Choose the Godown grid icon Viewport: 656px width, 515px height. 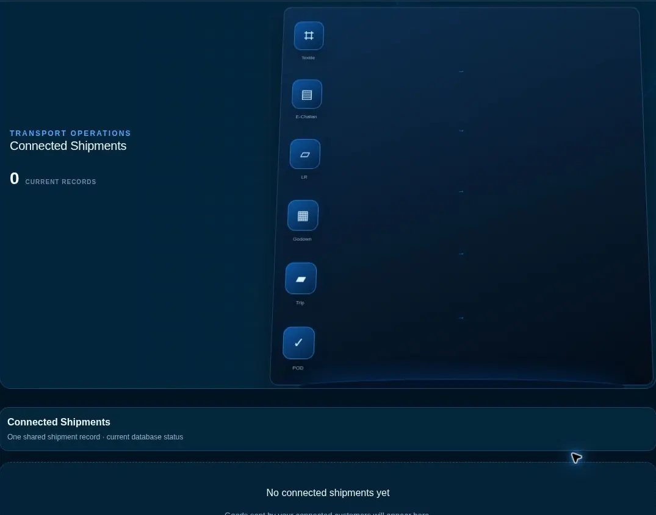[303, 216]
